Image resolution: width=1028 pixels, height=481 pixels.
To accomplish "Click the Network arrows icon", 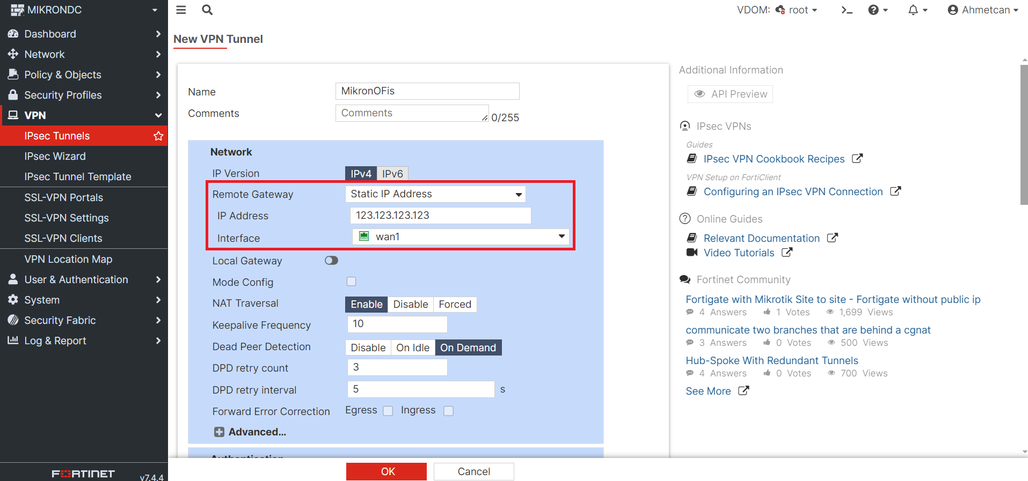I will pyautogui.click(x=13, y=54).
